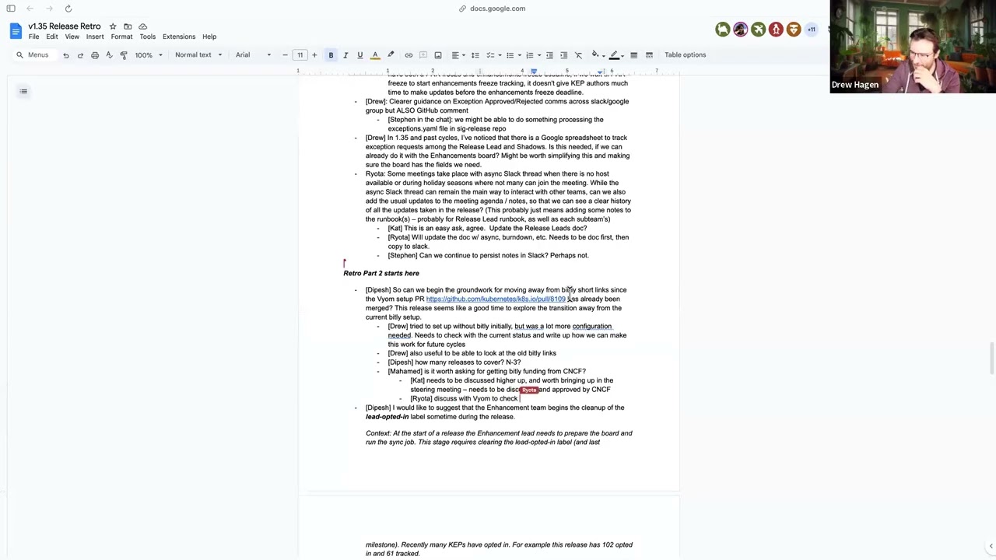Click the document title v1.35 Release Retro

point(65,26)
